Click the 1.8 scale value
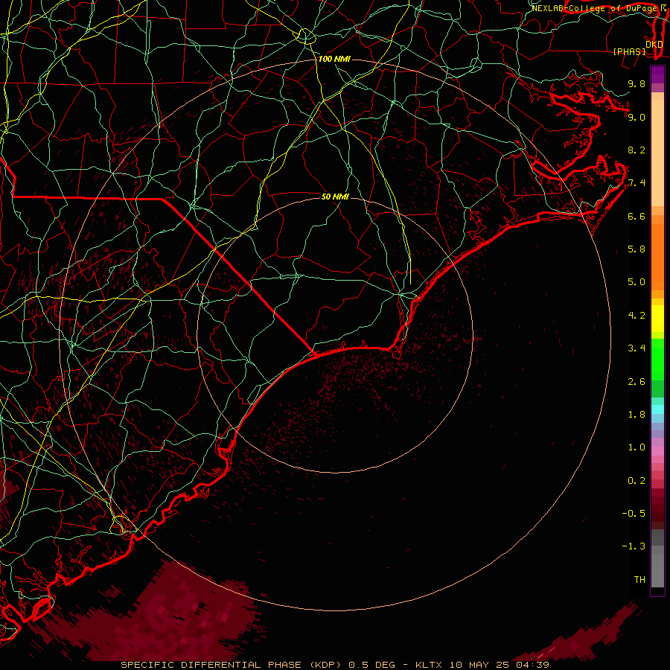 click(636, 415)
